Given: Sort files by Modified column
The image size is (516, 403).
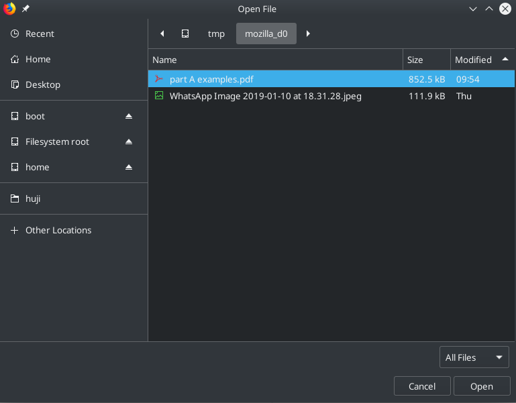Looking at the screenshot, I should [x=482, y=60].
